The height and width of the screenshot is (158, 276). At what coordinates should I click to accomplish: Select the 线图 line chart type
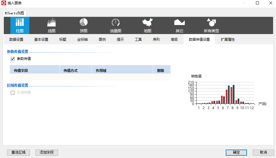(52, 25)
